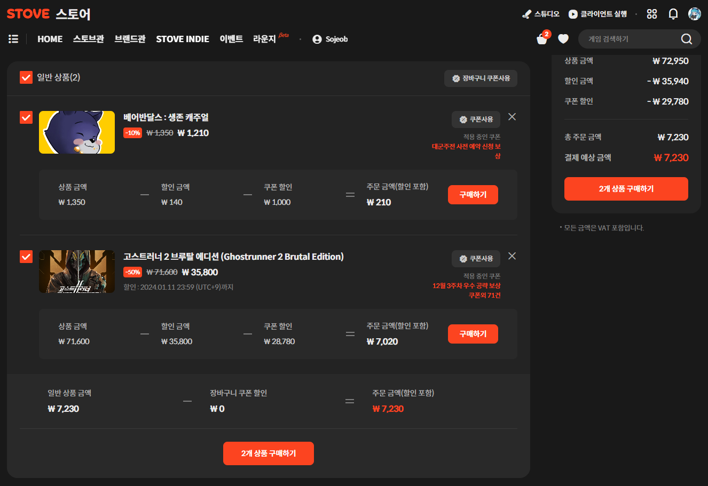Image resolution: width=708 pixels, height=486 pixels.
Task: Click the Ghostrunner 2 Brutal Edition title
Action: coord(233,257)
